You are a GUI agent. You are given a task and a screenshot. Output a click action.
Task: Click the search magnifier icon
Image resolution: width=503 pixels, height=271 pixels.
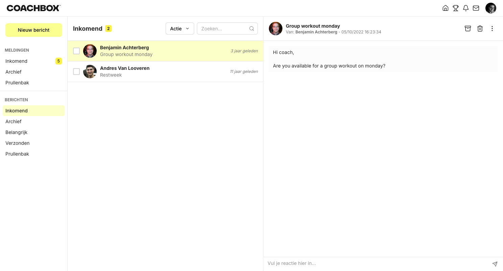coord(251,29)
